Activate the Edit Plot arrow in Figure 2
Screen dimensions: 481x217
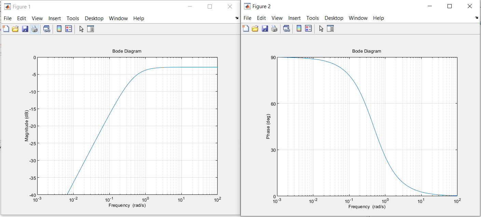(x=321, y=29)
